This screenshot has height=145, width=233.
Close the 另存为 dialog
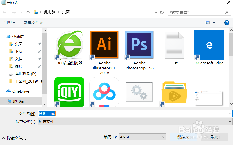229,2
